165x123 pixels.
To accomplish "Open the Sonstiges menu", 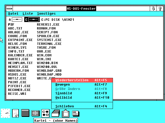I will (x=46, y=14).
